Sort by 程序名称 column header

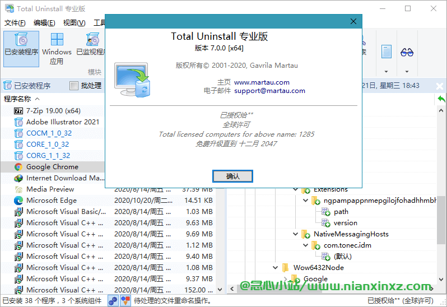(17, 99)
